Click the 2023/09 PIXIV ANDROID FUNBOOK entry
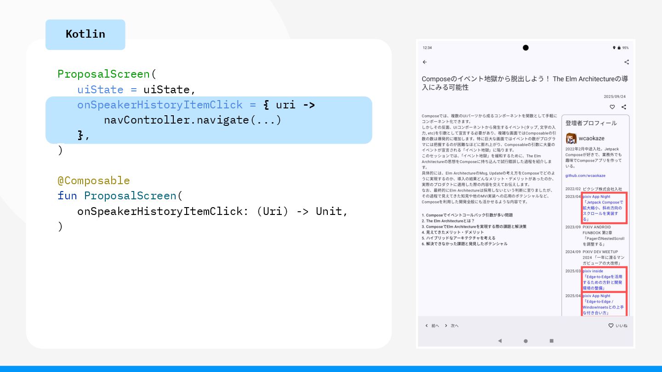 pos(596,236)
